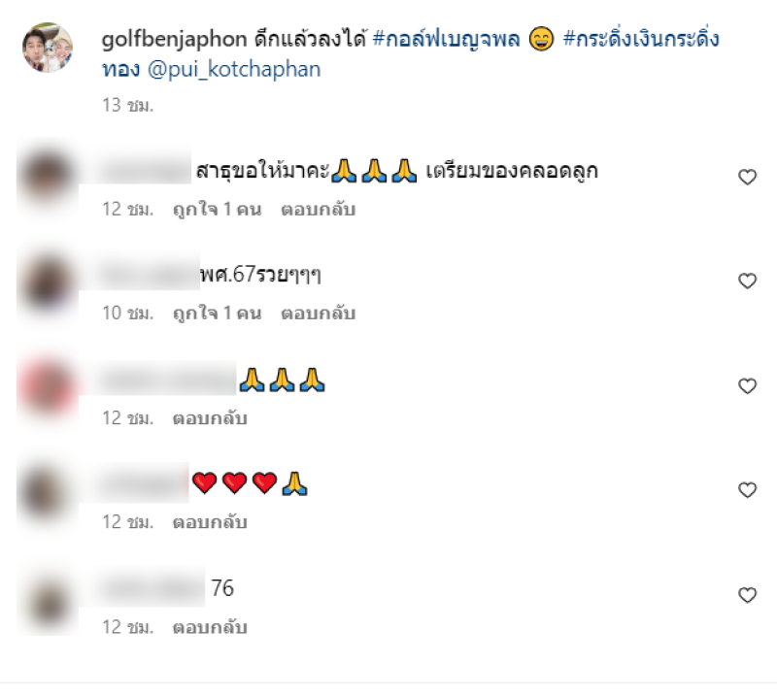Open the golfbenjaphon username link

click(175, 40)
